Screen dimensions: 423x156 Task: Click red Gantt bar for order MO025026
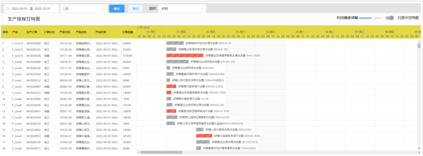point(185,56)
